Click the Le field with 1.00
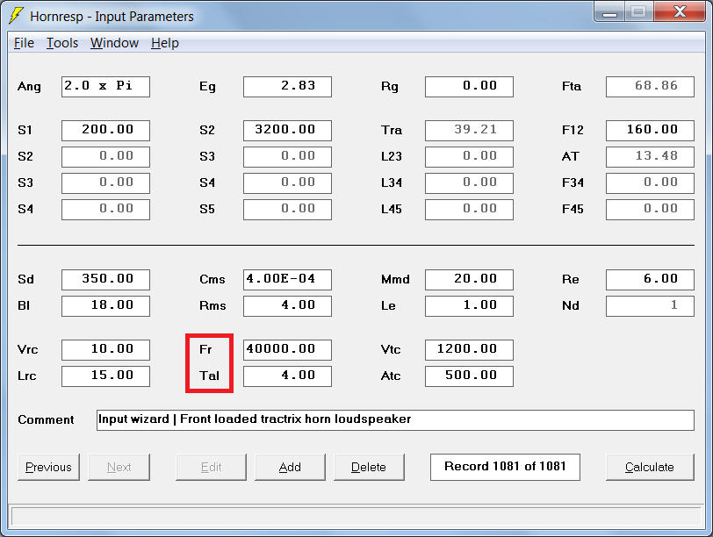713x537 pixels. pos(469,305)
